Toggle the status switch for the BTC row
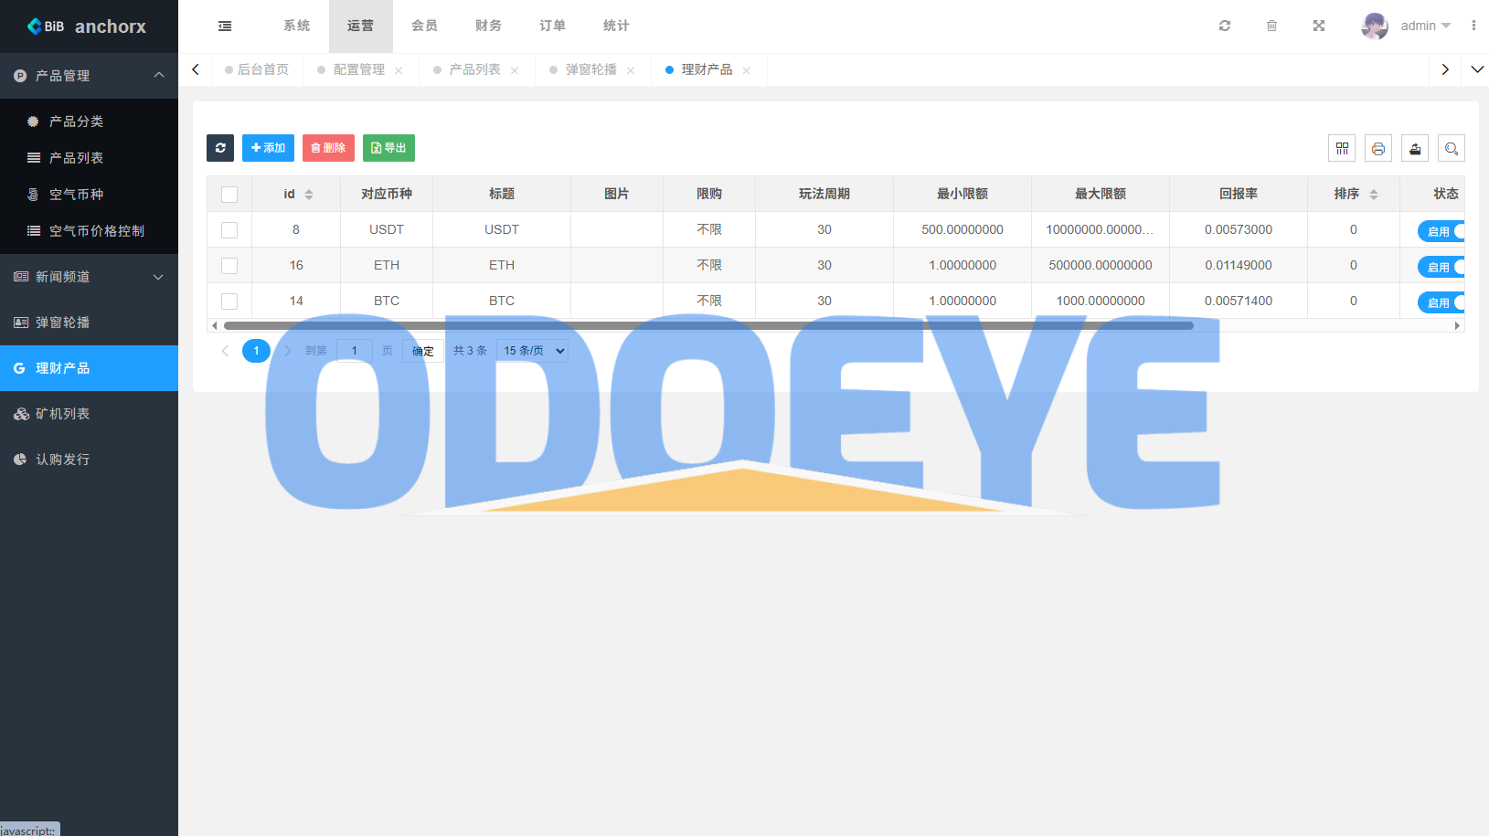This screenshot has height=836, width=1489. click(x=1441, y=302)
